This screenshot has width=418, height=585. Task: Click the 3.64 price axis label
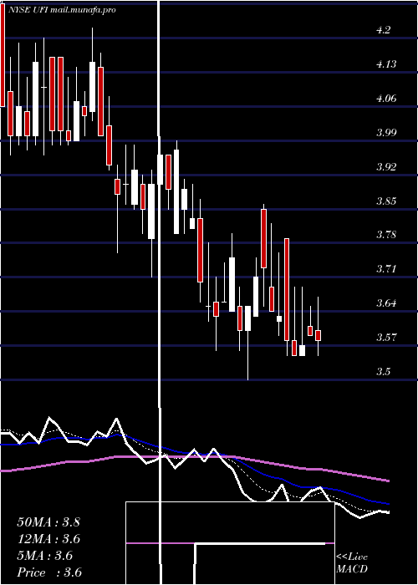[x=386, y=303]
